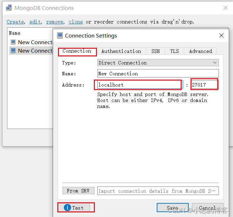Click the remove link

tap(55, 22)
